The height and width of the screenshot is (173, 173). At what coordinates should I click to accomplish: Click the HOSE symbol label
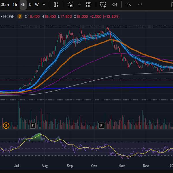9,16
